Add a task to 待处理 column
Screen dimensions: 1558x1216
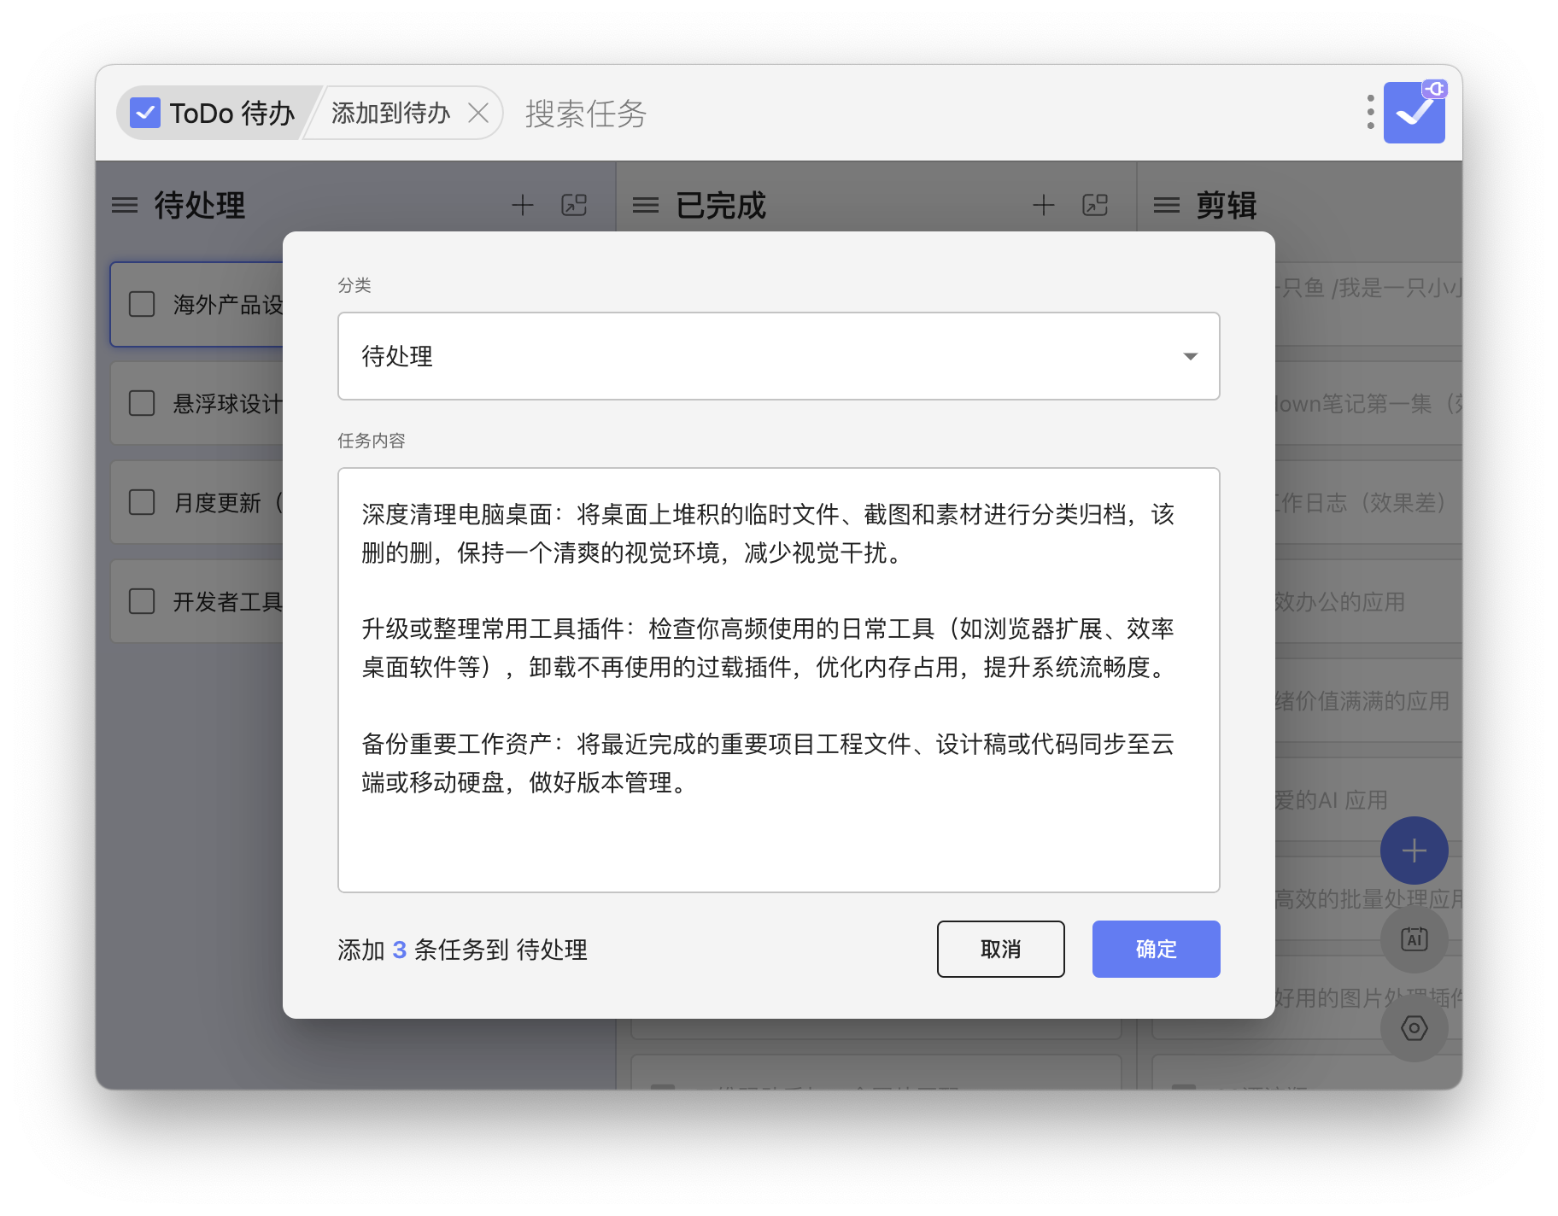click(522, 205)
